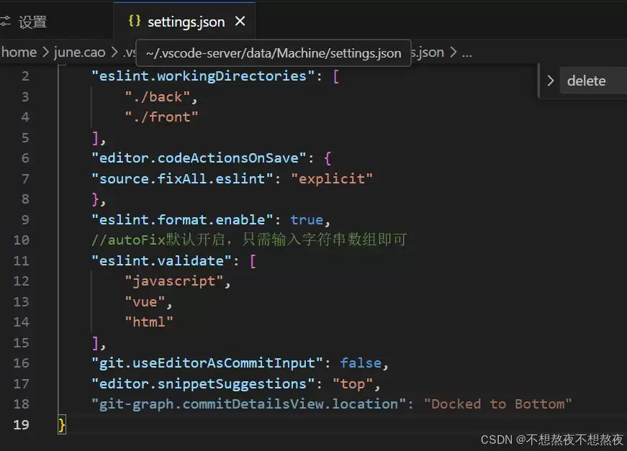Click the closing brace on line 19
This screenshot has height=451, width=627.
point(60,424)
